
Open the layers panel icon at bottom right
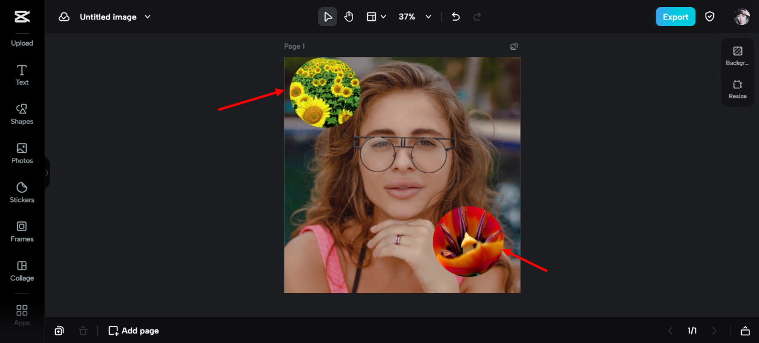click(x=745, y=331)
